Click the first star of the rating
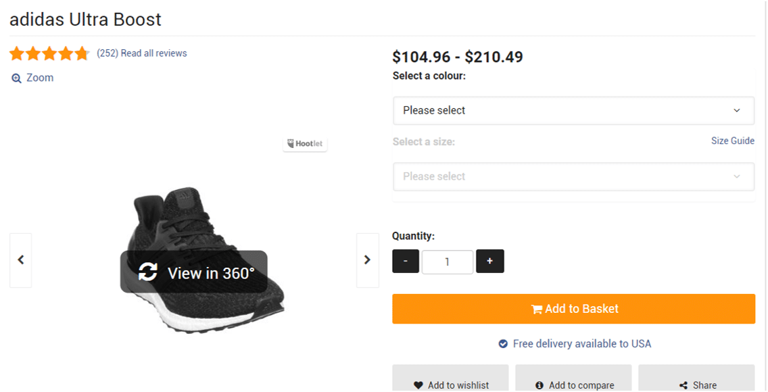768x392 pixels. (16, 53)
